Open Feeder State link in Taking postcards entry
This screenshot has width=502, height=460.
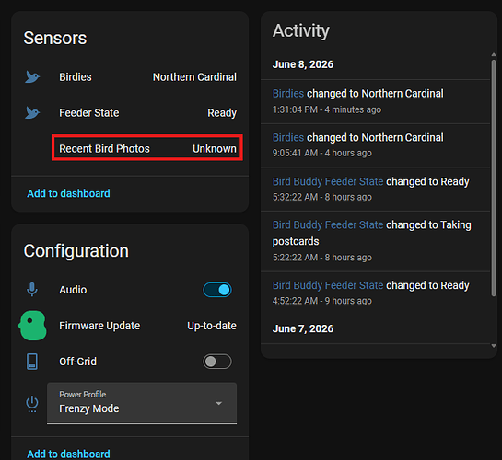(328, 225)
